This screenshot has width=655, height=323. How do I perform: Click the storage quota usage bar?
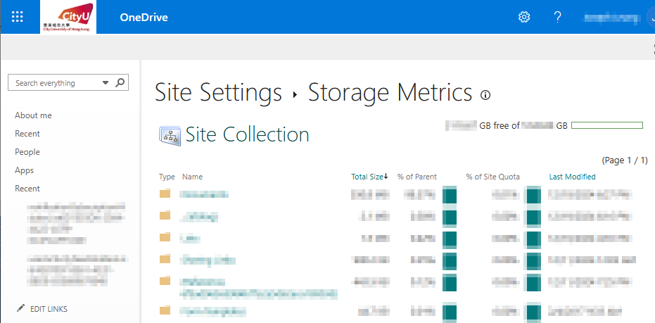pos(606,125)
